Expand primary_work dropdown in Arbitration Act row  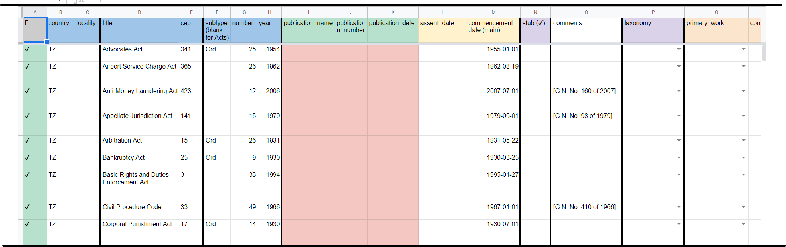[743, 141]
